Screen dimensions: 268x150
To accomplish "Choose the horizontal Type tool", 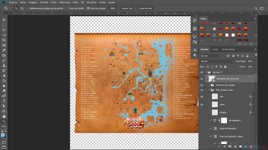I will coord(4,101).
